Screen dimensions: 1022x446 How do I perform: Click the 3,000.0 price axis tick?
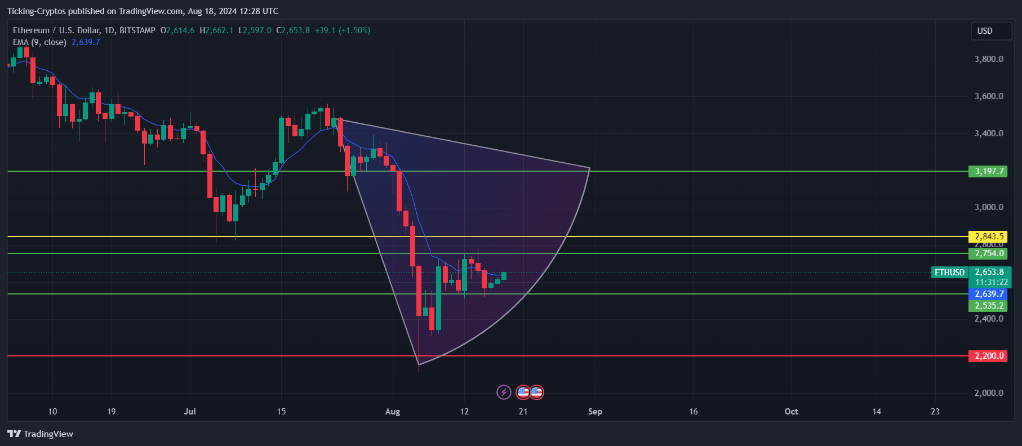[x=989, y=207]
